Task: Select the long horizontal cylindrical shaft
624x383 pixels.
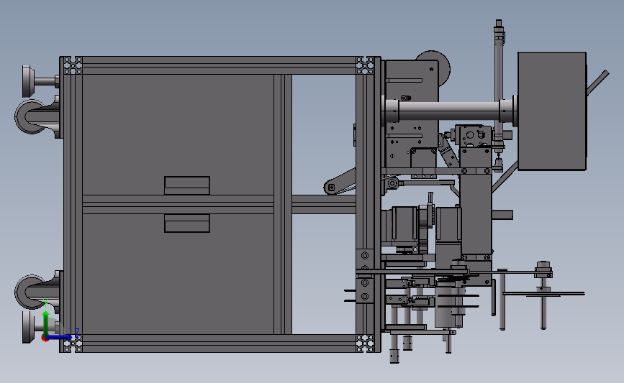Action: [450, 111]
